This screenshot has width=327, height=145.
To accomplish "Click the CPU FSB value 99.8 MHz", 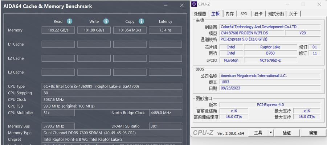I will click(112, 106).
